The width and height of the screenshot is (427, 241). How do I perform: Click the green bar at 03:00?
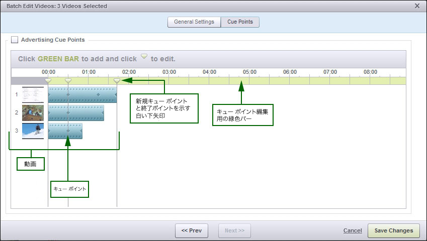click(x=169, y=81)
